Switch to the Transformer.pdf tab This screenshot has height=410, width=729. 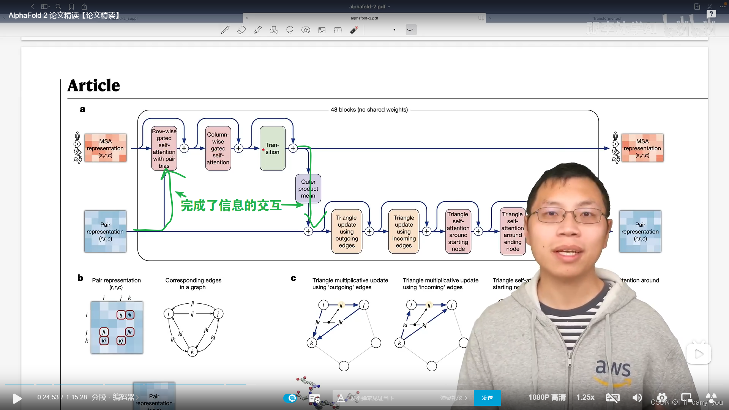[x=607, y=18]
